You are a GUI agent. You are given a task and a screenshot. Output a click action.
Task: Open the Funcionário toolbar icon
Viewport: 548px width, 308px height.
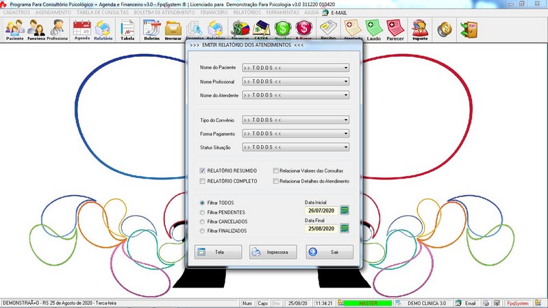click(36, 29)
